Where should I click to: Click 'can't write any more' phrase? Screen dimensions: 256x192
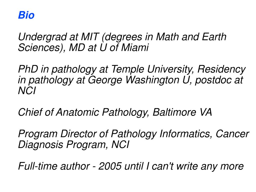click(197, 166)
